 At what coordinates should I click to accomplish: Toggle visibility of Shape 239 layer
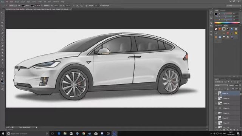(216, 108)
